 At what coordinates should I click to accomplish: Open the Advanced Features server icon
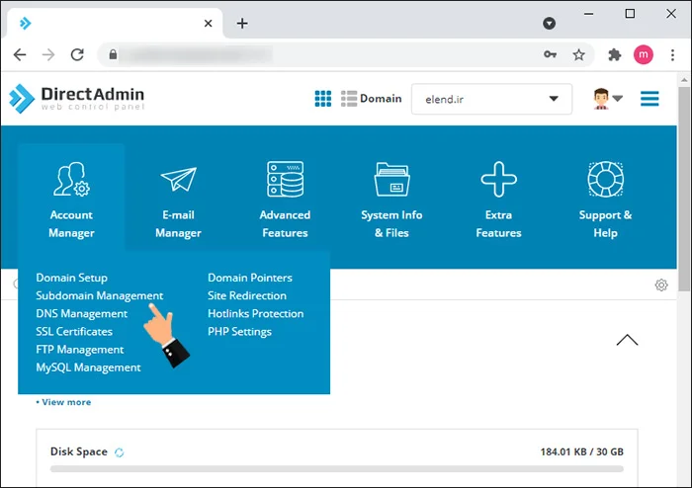pyautogui.click(x=285, y=181)
